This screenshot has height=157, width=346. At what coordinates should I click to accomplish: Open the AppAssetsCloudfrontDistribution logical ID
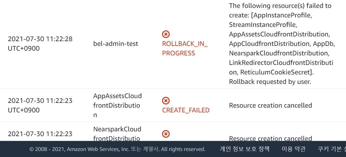pyautogui.click(x=117, y=105)
